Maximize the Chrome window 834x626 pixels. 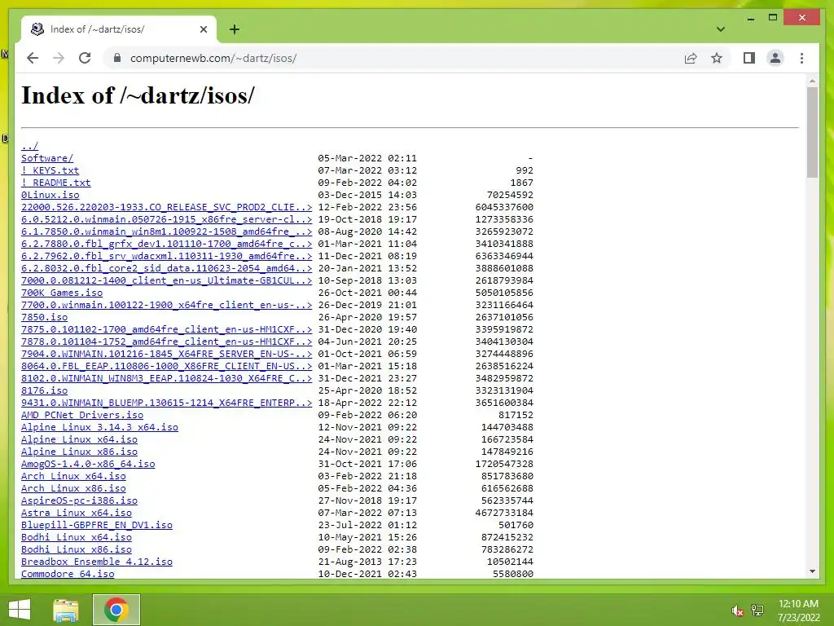coord(773,18)
